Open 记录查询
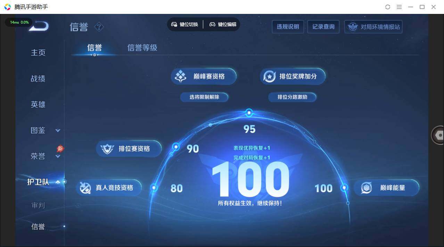The image size is (444, 247). pos(323,27)
